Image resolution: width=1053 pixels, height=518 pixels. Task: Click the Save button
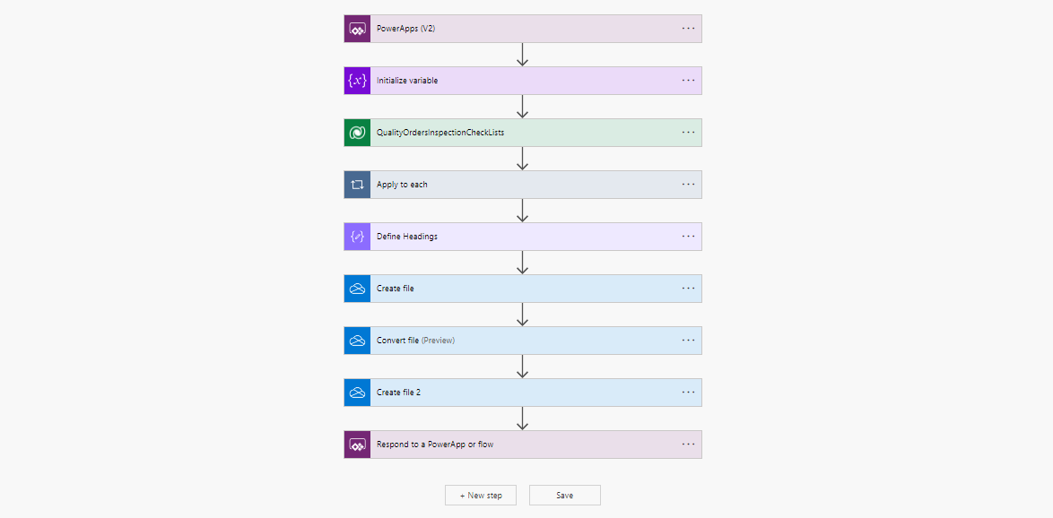(x=565, y=496)
